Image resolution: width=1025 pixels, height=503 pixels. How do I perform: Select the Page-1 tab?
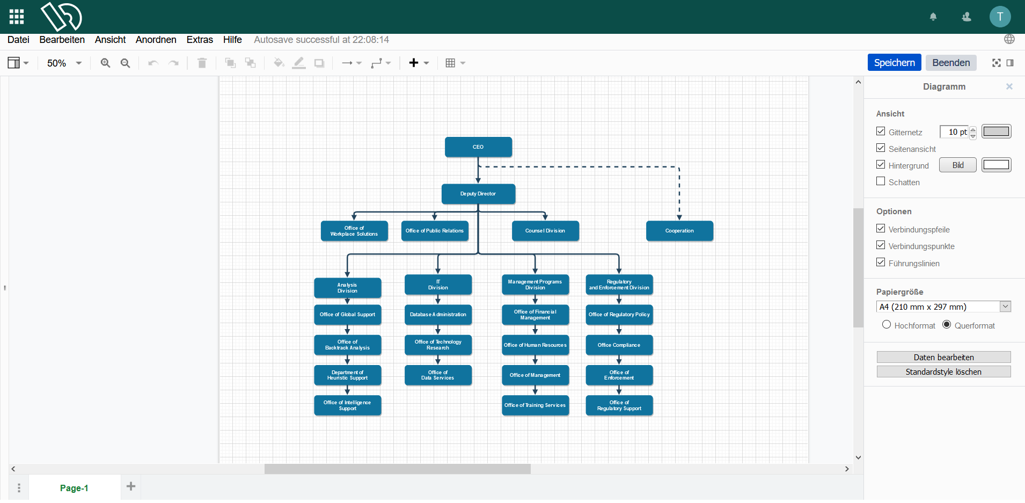[x=74, y=488]
